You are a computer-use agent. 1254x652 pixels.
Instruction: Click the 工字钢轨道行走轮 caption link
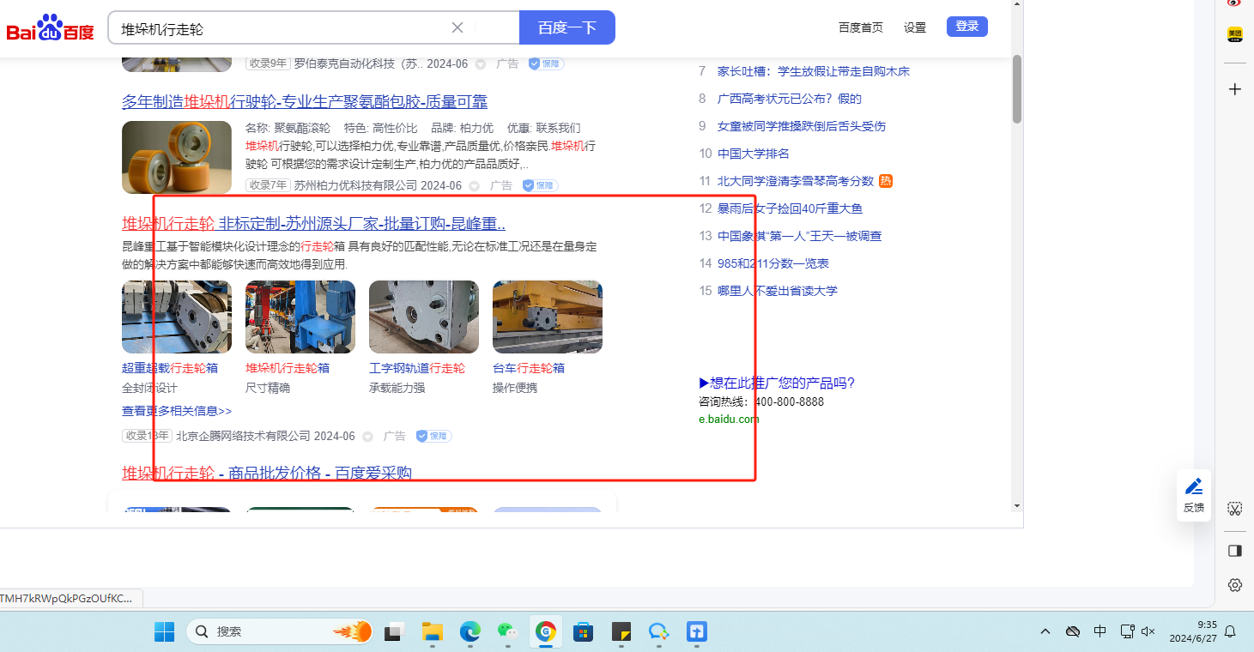click(x=417, y=368)
